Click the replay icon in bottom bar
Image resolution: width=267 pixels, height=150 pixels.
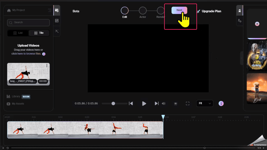tap(8, 148)
